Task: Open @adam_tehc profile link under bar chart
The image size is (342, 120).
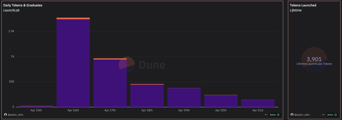Action: click(15, 115)
